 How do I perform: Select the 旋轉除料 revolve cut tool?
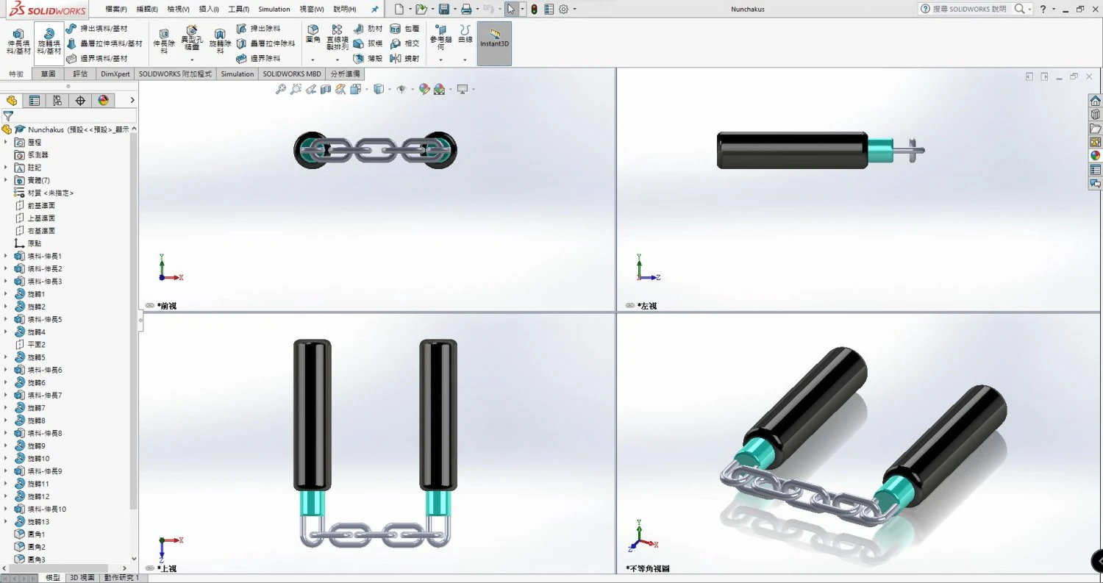pos(219,41)
